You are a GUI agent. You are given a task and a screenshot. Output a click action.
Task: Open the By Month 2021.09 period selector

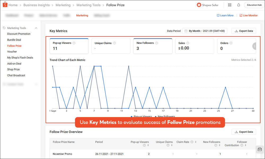pyautogui.click(x=205, y=31)
